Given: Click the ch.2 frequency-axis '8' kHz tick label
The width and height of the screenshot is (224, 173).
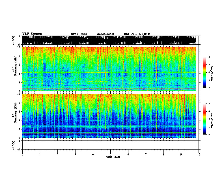Looking at the screenshot, I should pos(20,103).
